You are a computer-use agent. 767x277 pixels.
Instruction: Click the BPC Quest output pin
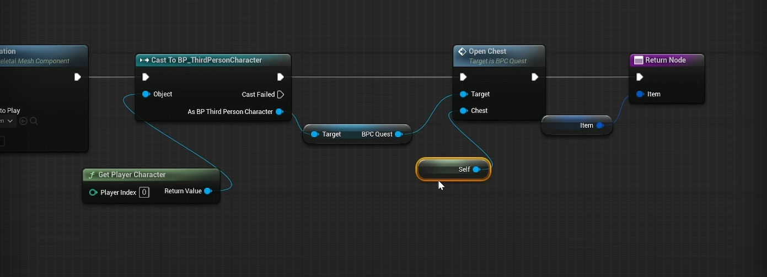(x=399, y=134)
